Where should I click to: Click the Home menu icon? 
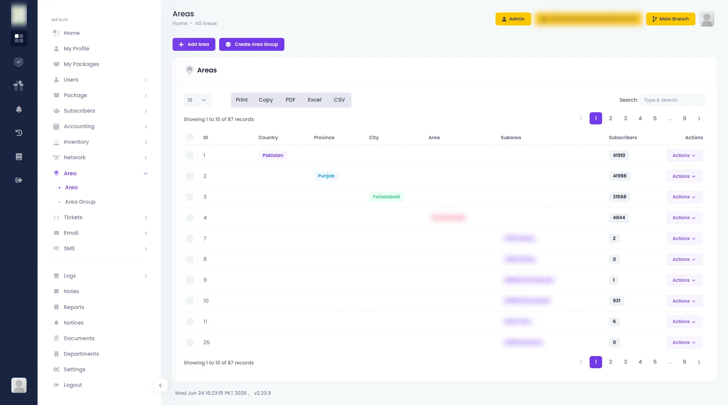coord(56,33)
